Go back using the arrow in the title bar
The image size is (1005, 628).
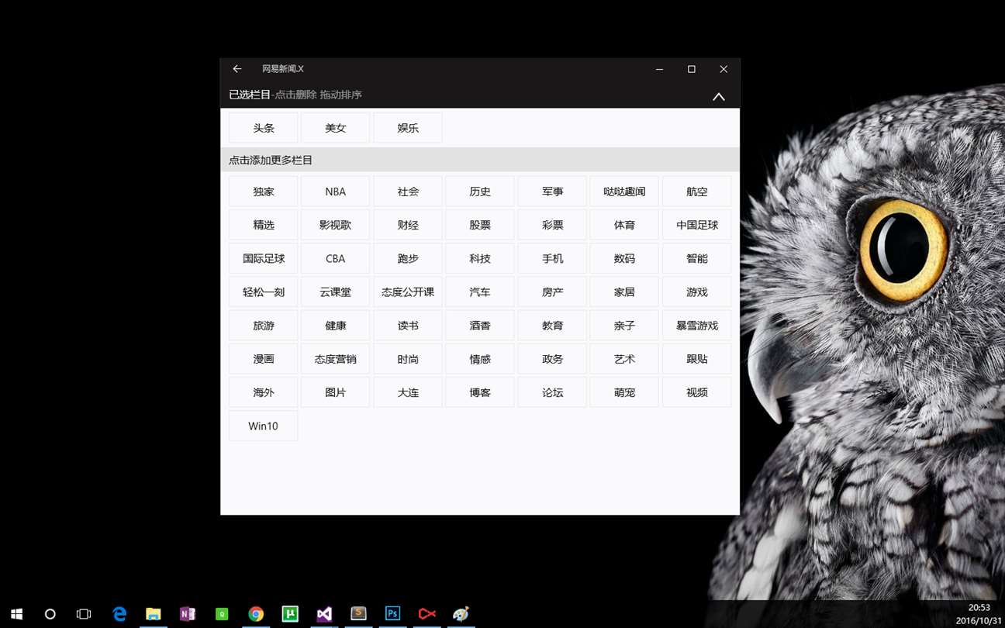pyautogui.click(x=237, y=69)
